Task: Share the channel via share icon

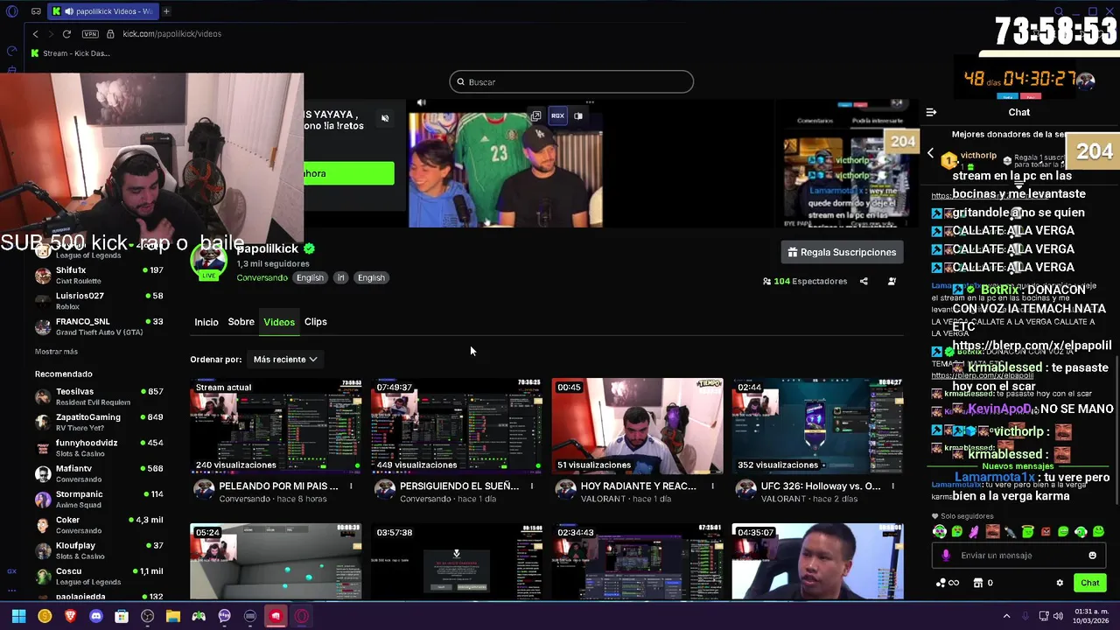Action: coord(864,282)
